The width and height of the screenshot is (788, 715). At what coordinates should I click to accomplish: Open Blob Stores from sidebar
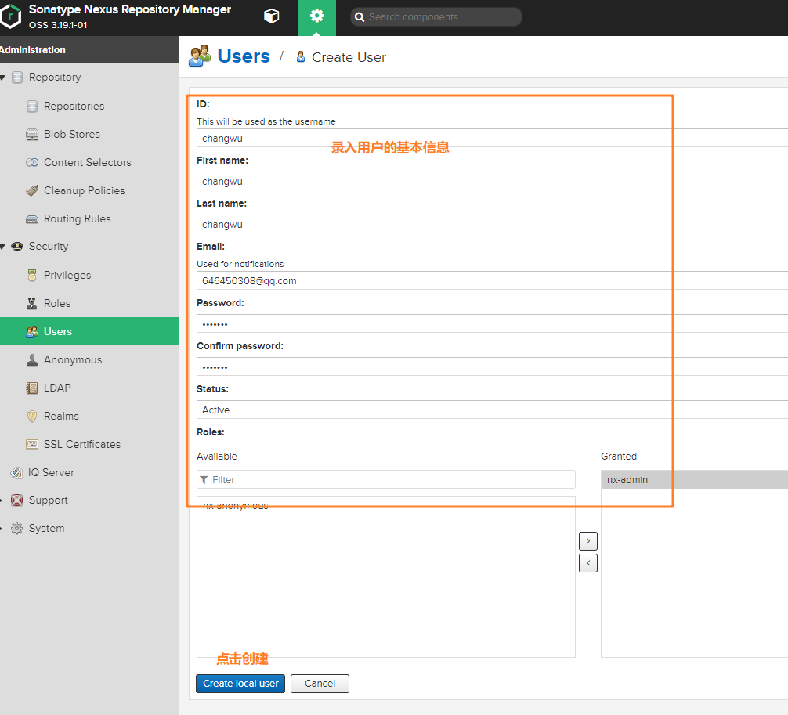(71, 134)
